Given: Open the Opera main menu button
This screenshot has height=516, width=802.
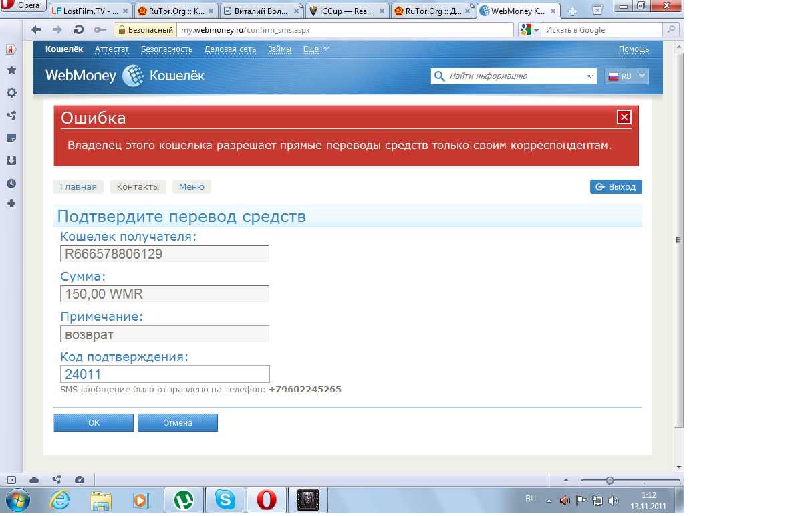Looking at the screenshot, I should pyautogui.click(x=23, y=6).
